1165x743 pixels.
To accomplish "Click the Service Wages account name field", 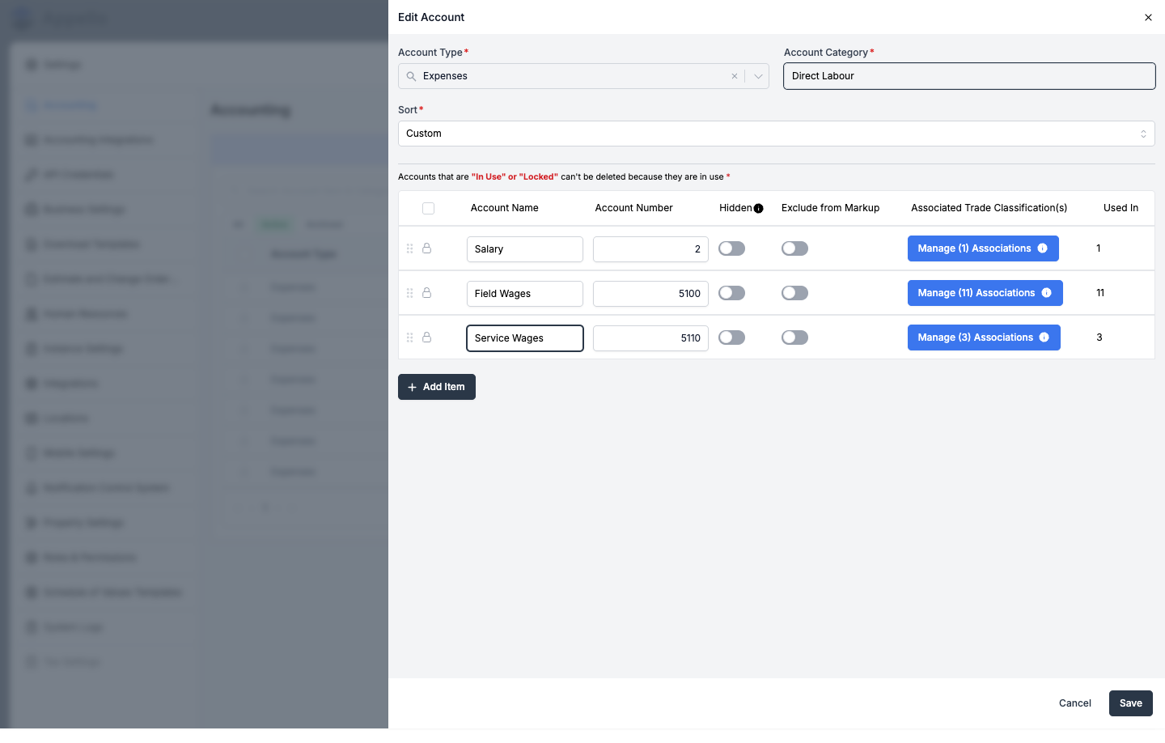I will [525, 338].
